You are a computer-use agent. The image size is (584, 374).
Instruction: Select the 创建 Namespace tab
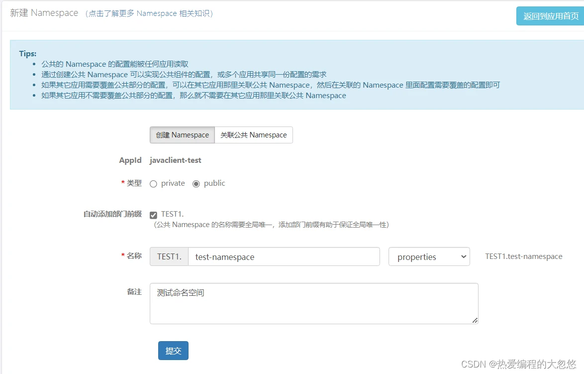click(x=182, y=135)
